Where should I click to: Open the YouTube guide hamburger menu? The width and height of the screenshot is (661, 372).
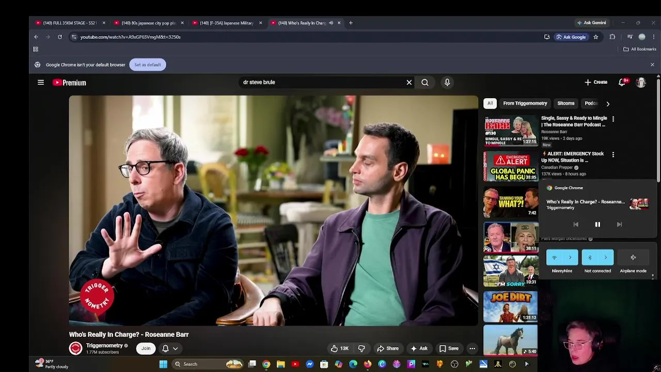coord(41,82)
